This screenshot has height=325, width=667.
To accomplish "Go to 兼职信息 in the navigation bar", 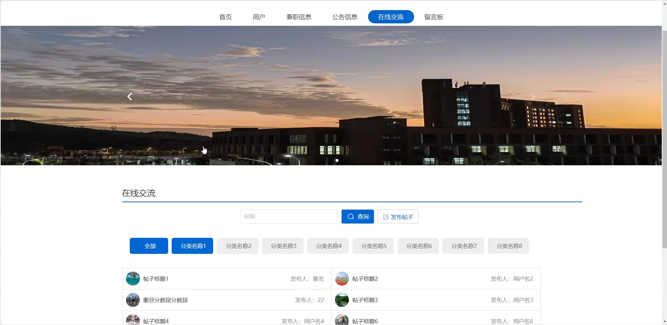I will tap(299, 17).
